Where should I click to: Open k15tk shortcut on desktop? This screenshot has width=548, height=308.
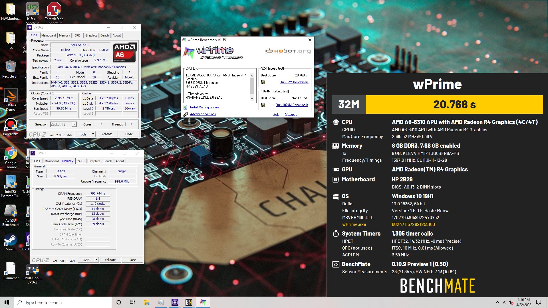point(33,13)
